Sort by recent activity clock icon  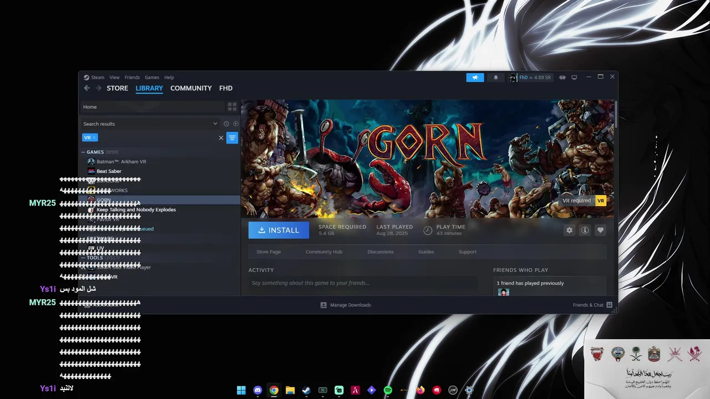(x=226, y=124)
